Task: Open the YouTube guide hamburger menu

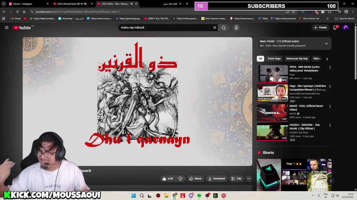Action: [x=7, y=27]
